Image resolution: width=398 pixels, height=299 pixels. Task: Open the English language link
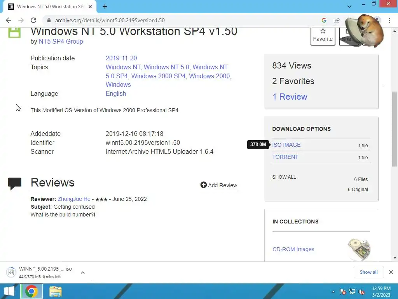116,93
